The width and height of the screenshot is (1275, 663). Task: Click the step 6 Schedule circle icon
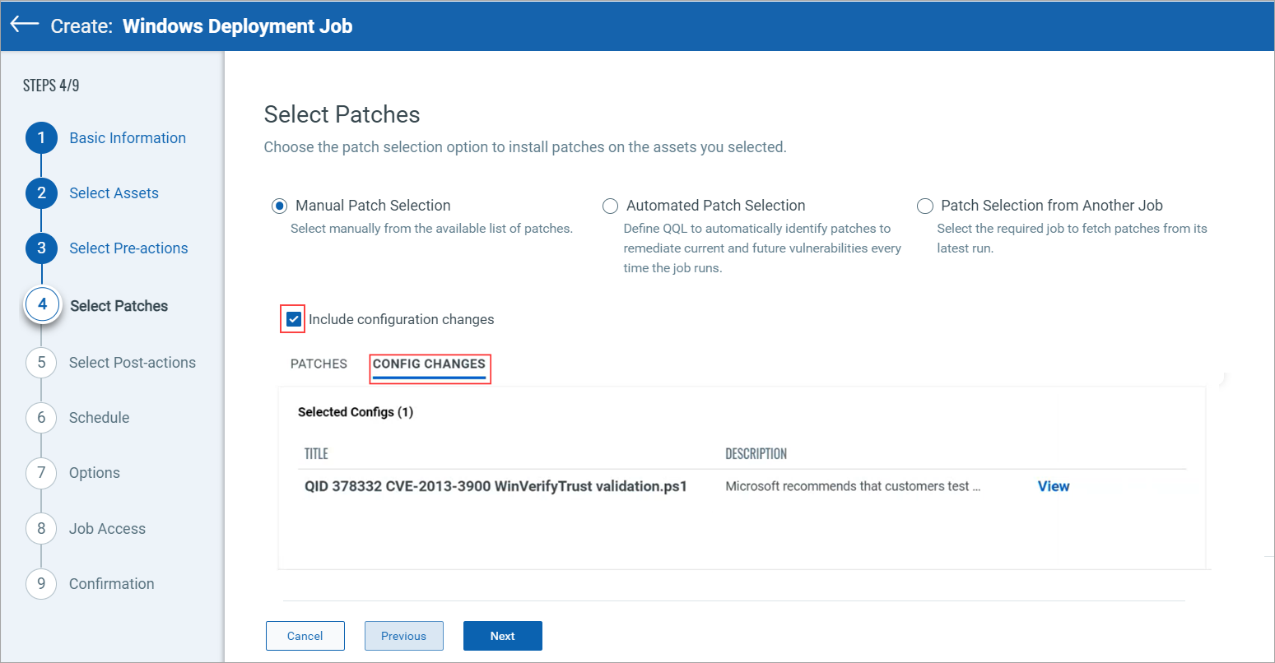tap(41, 417)
